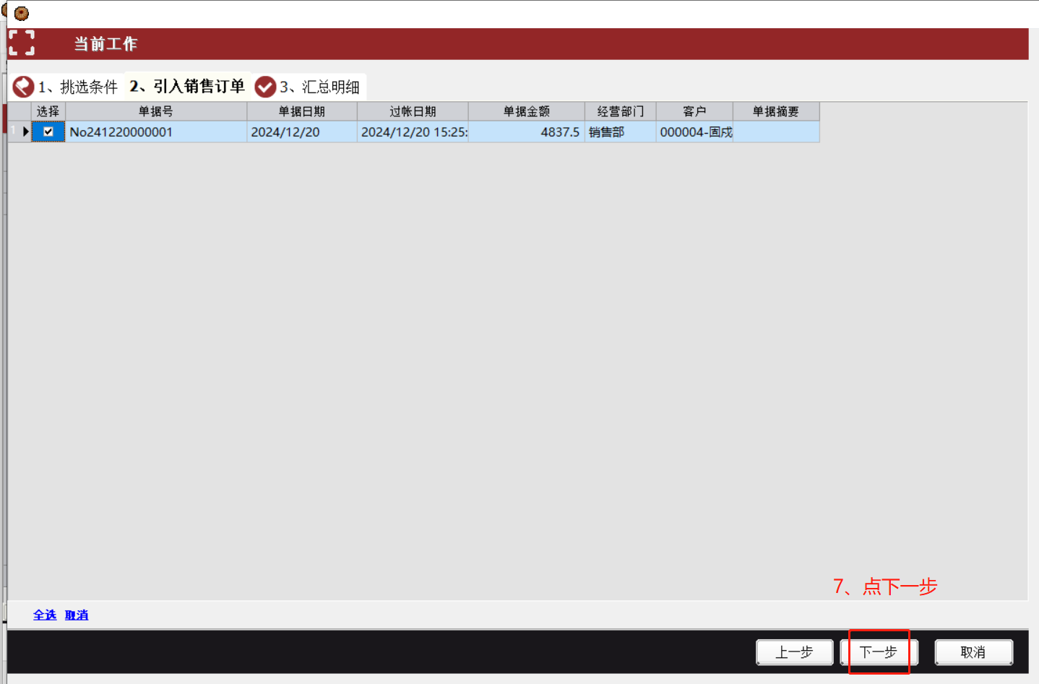Click the 单据日期 column header
The width and height of the screenshot is (1039, 684).
[302, 111]
